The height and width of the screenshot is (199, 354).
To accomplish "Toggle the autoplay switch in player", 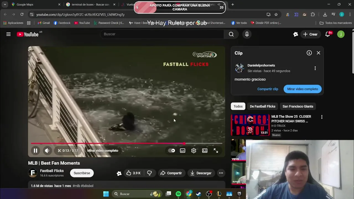I will pos(171,151).
